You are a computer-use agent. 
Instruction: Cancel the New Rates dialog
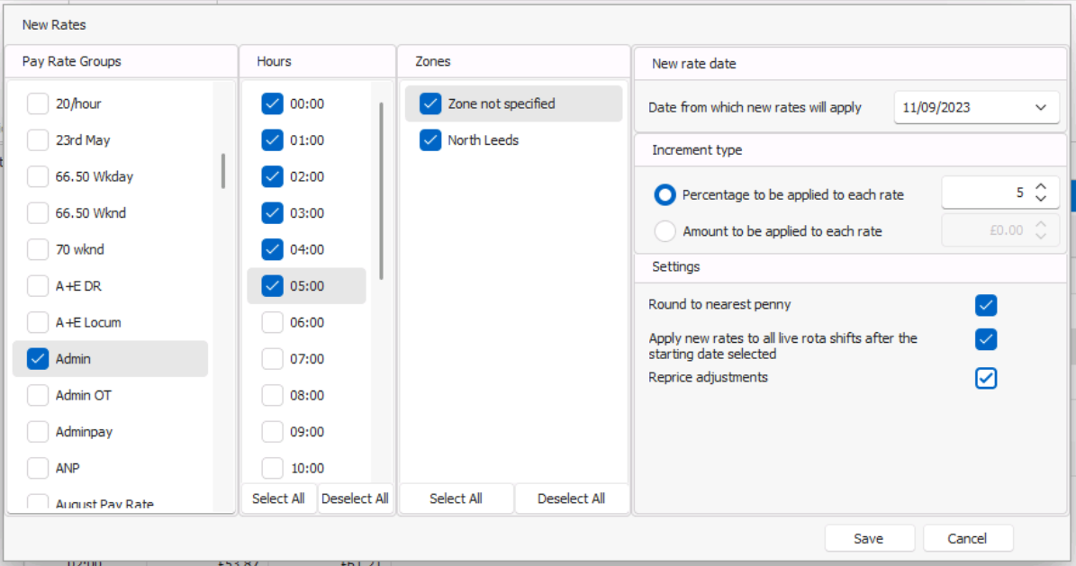click(x=967, y=539)
